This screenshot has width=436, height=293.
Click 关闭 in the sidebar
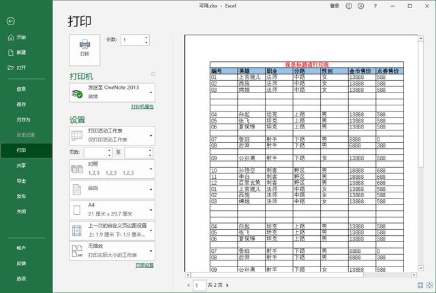point(21,211)
